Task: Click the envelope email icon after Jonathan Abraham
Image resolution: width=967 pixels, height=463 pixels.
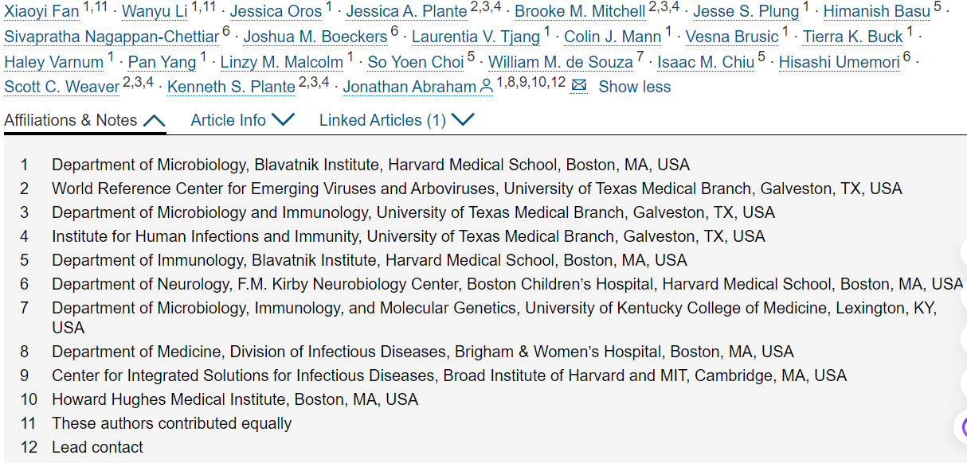Action: click(579, 86)
